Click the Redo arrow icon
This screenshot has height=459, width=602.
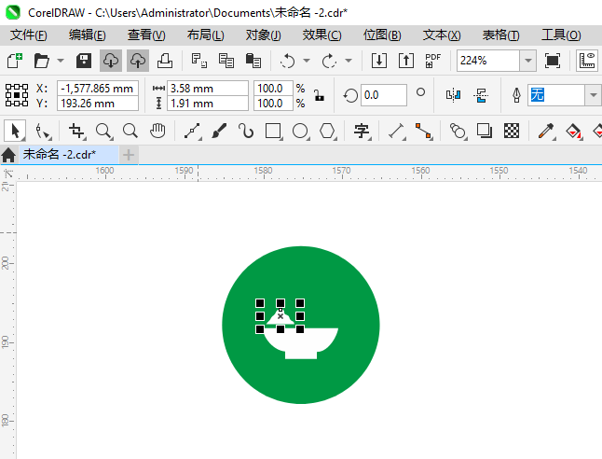click(329, 61)
